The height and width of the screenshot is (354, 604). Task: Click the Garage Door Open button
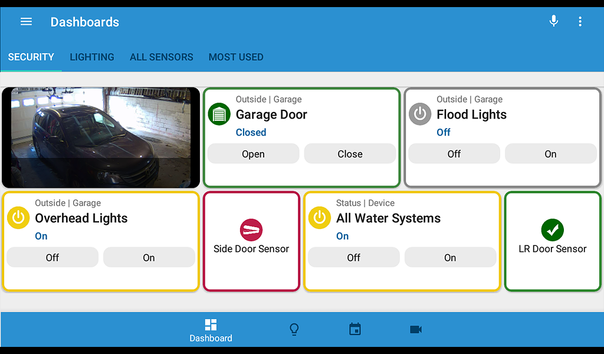coord(253,154)
